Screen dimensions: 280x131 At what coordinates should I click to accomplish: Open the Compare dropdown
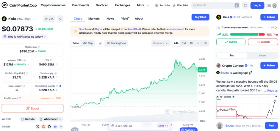coord(160,43)
